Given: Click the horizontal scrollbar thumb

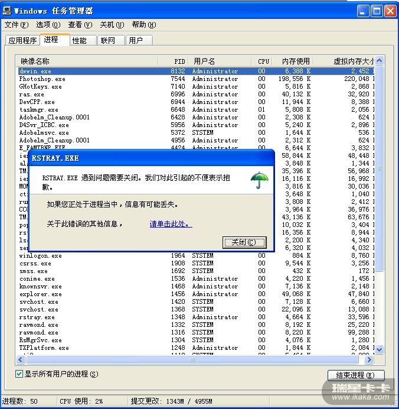Looking at the screenshot, I should coord(192,360).
